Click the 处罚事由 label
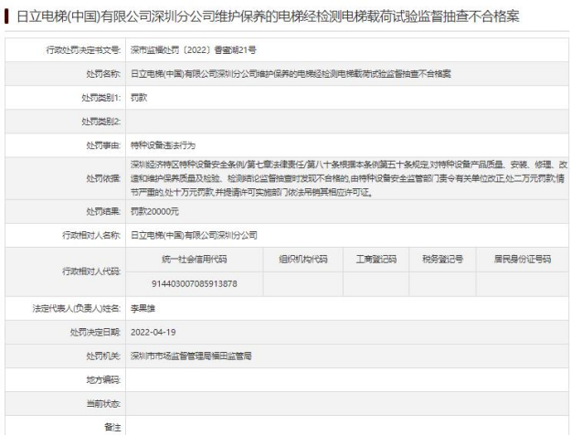This screenshot has width=571, height=436. click(103, 145)
